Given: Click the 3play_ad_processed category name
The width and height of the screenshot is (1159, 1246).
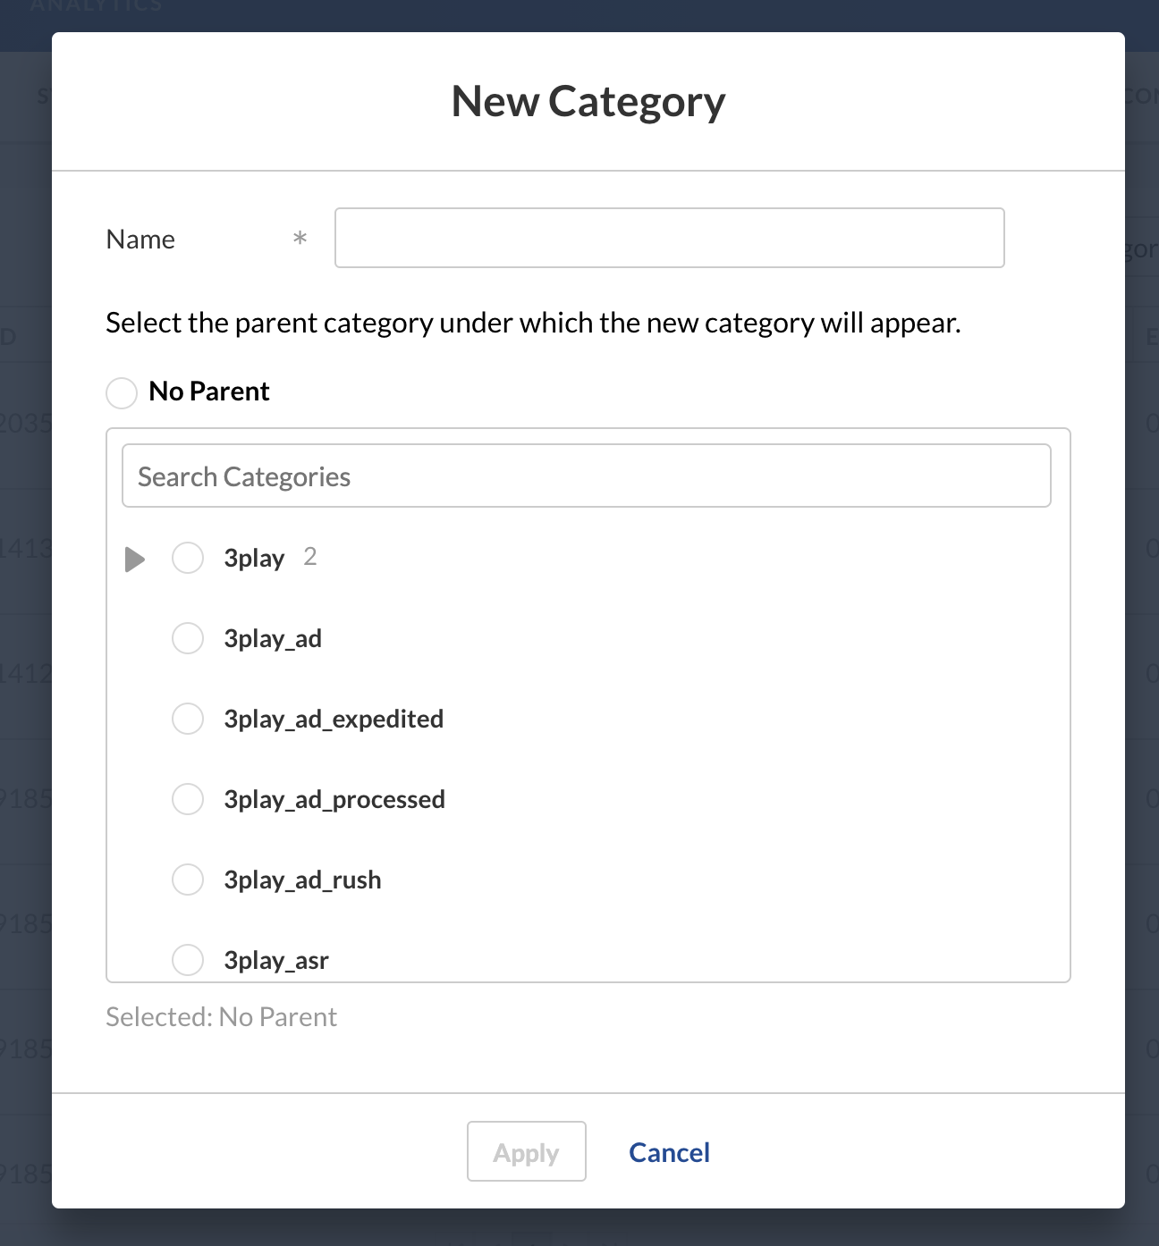Looking at the screenshot, I should [334, 800].
